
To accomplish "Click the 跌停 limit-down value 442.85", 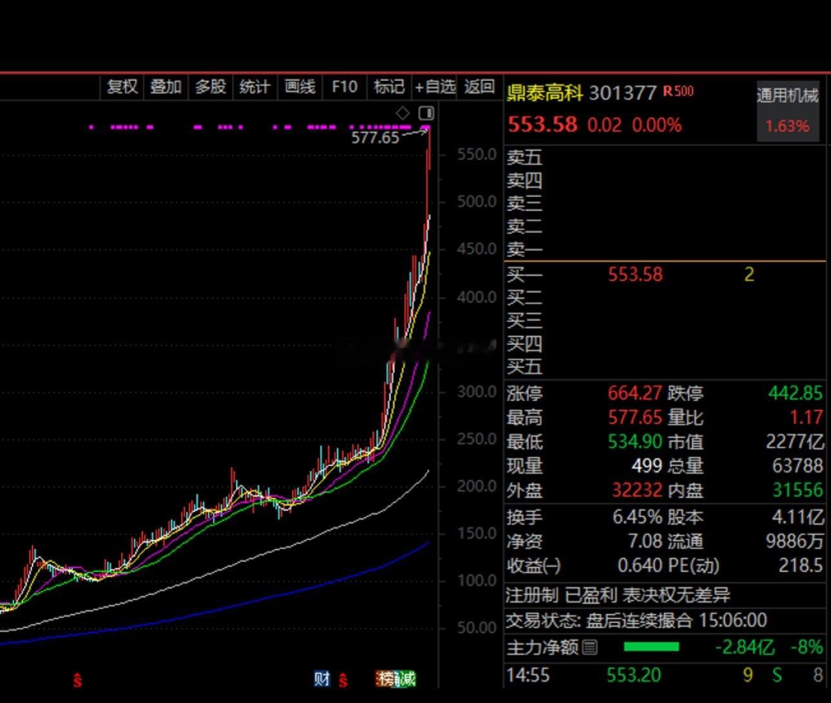I will pos(796,393).
